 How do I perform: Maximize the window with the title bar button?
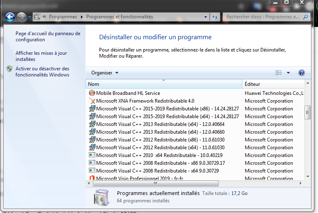pos(286,2)
